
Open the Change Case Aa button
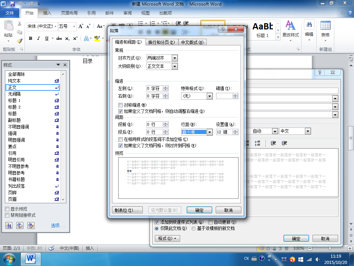coord(101,26)
